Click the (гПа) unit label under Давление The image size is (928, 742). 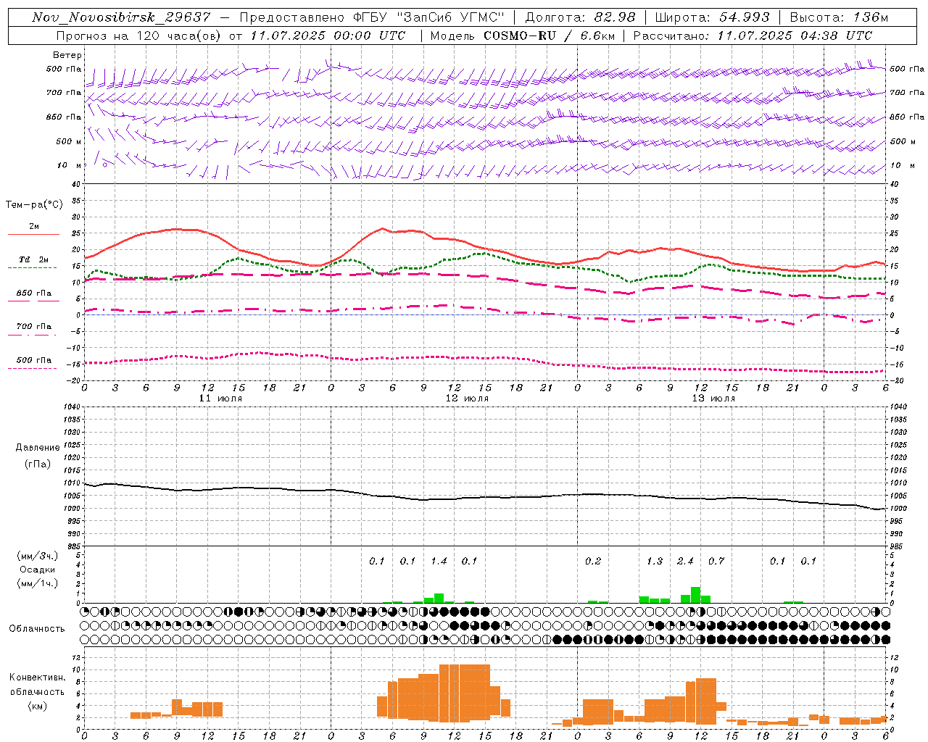(38, 464)
